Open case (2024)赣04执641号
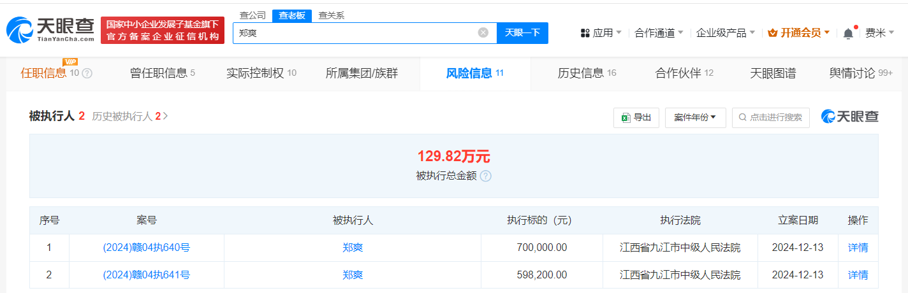The height and width of the screenshot is (293, 908). tap(146, 275)
